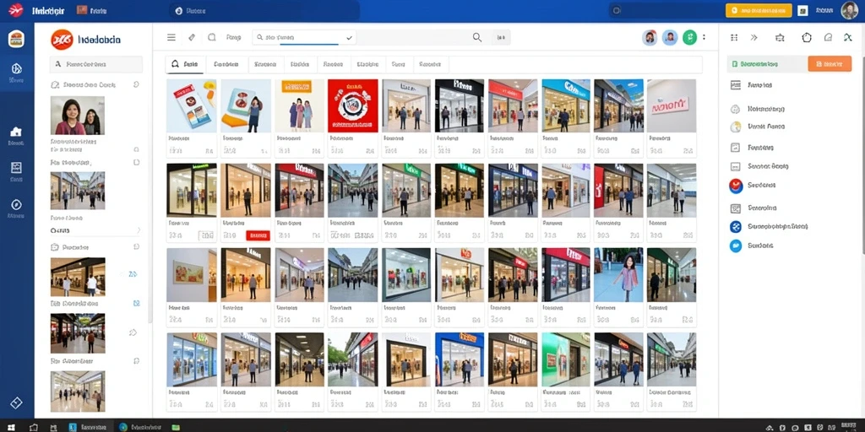Click the burger logo icon in left sidebar

tap(17, 39)
